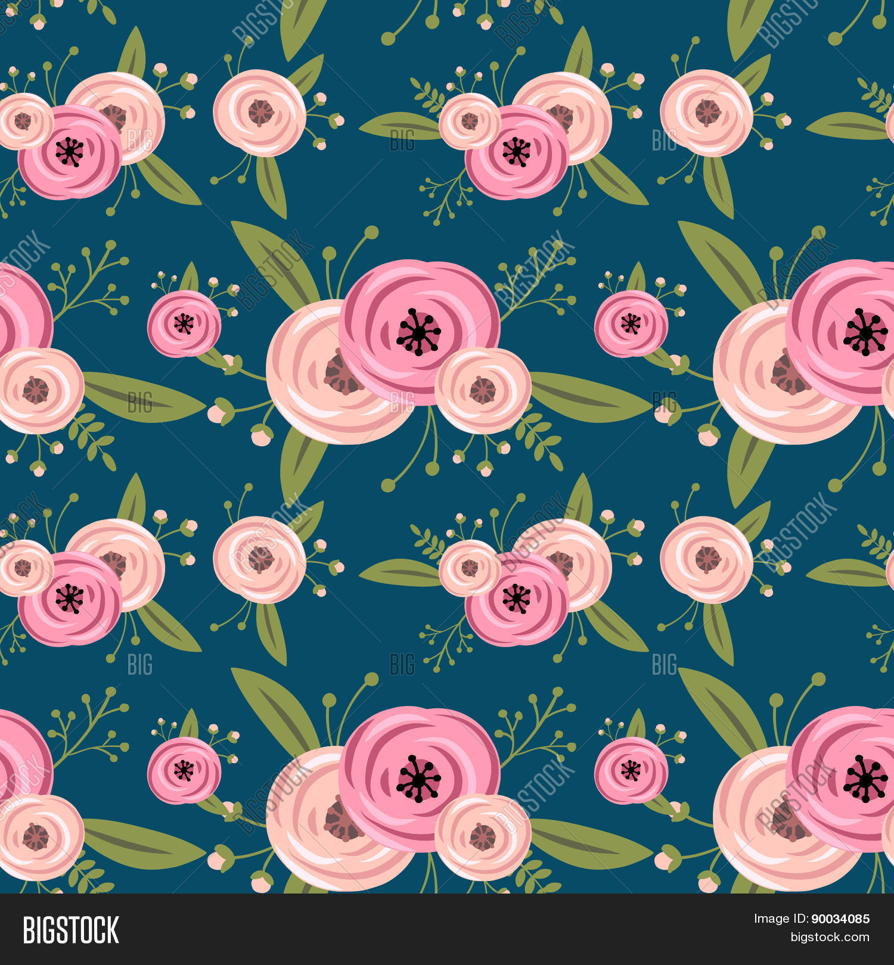Click the pink flower in the top-middle bouquet
This screenshot has height=965, width=894.
(517, 152)
